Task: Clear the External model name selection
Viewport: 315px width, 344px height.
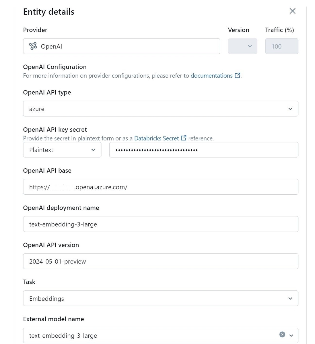Action: (283, 335)
